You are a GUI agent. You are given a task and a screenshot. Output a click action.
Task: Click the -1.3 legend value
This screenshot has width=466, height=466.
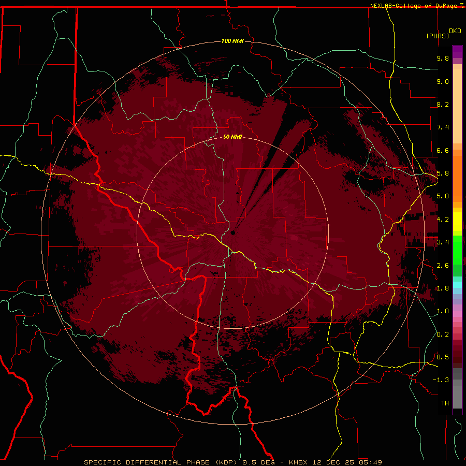tap(441, 380)
